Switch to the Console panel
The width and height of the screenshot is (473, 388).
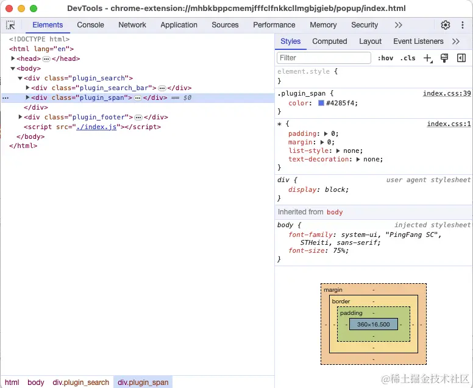pos(90,25)
